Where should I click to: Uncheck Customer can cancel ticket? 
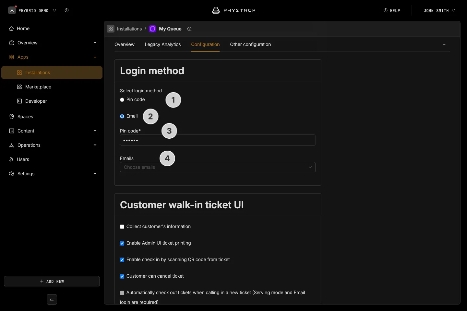coord(122,276)
